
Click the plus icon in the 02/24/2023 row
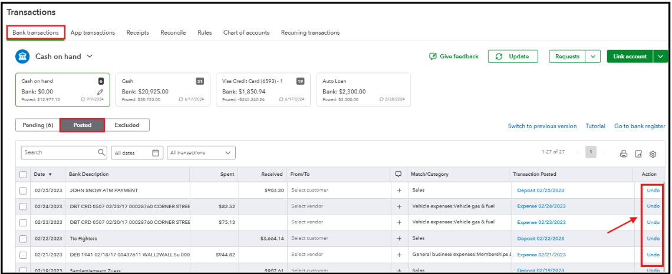[399, 206]
